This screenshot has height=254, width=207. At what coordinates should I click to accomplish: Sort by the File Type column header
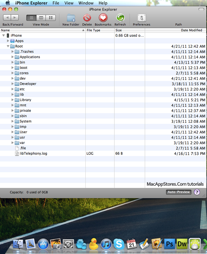point(100,30)
